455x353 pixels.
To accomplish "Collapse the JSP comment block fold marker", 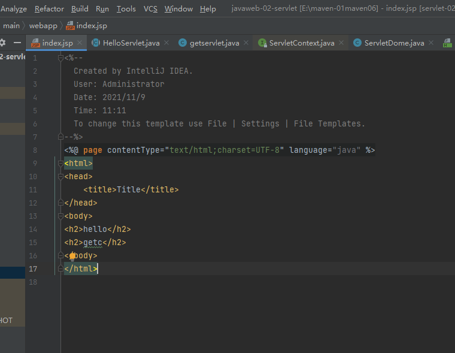I will (60, 58).
